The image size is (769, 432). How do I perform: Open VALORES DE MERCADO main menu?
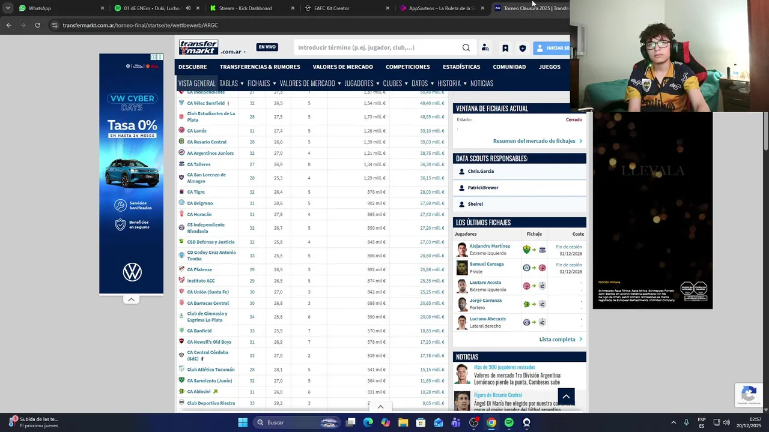342,67
